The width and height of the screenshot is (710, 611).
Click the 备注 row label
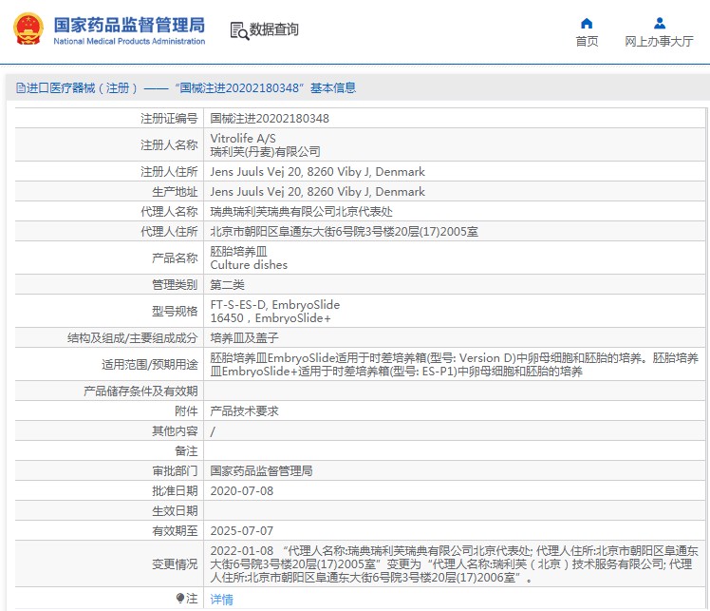186,451
